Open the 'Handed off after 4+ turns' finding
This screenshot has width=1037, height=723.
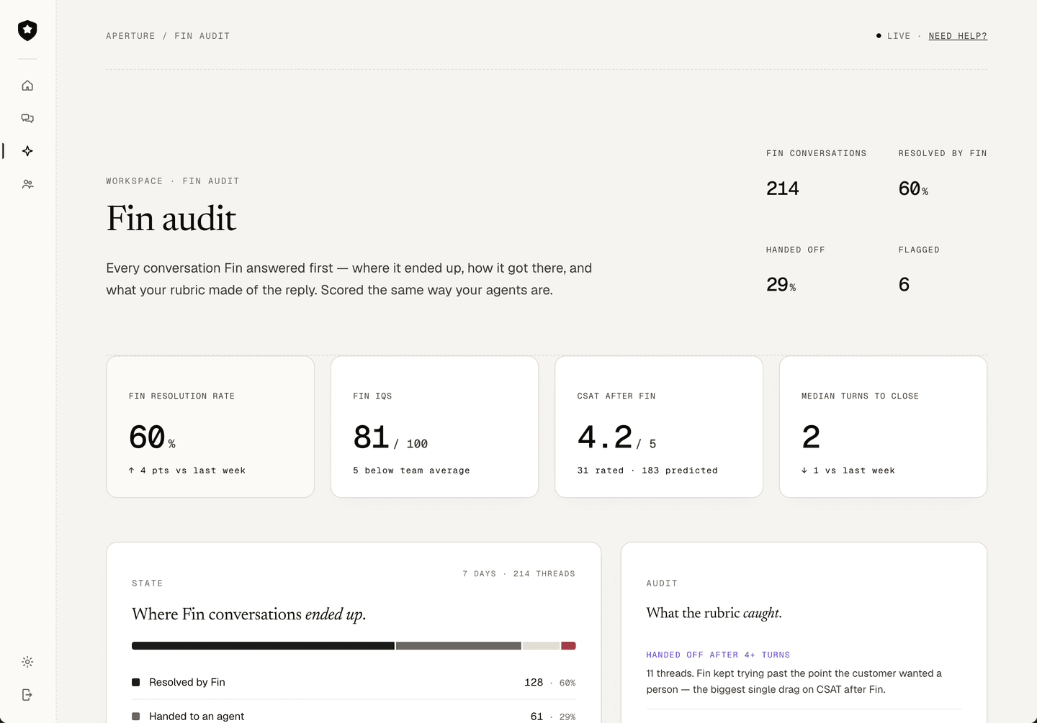(718, 655)
